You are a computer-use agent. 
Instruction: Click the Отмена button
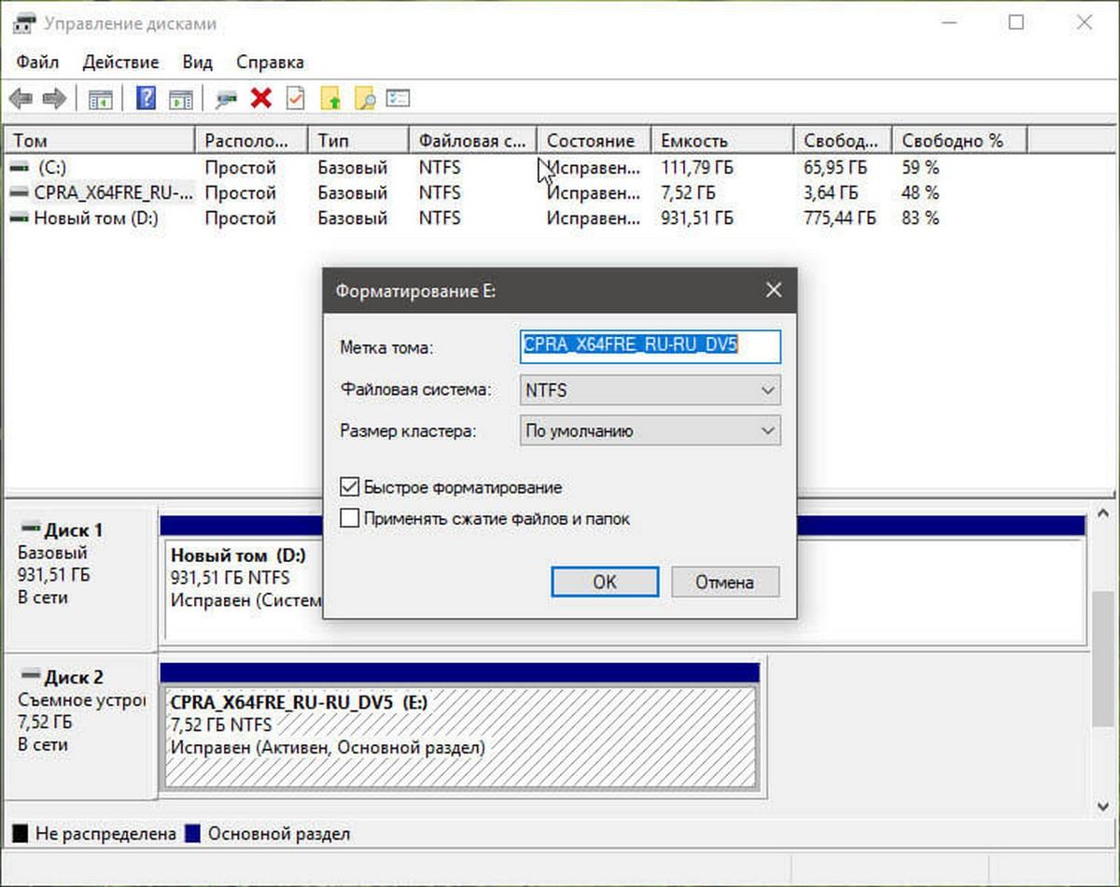coord(724,582)
